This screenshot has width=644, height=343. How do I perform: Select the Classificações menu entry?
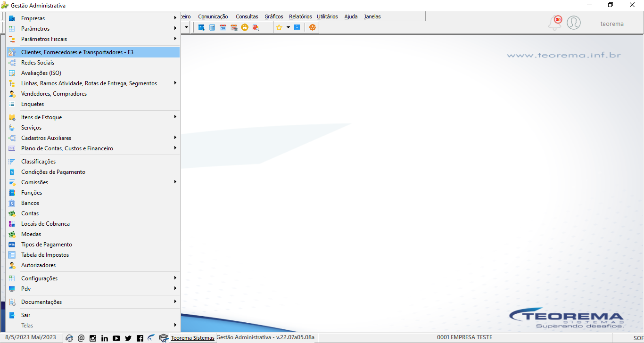[x=93, y=162]
